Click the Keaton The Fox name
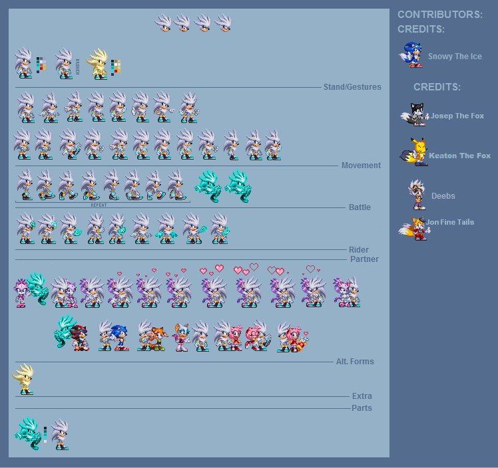The height and width of the screenshot is (468, 498). (x=459, y=156)
